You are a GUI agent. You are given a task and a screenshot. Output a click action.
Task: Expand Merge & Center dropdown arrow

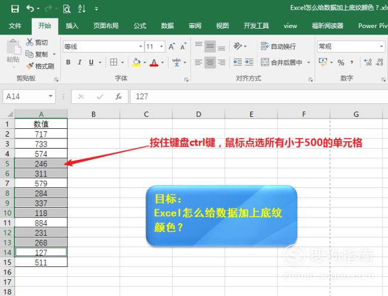click(309, 63)
